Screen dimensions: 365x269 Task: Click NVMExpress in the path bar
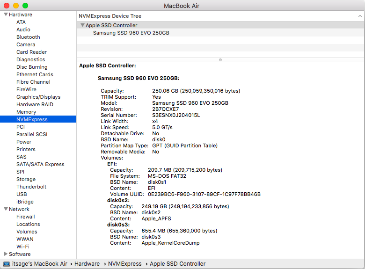pos(125,264)
